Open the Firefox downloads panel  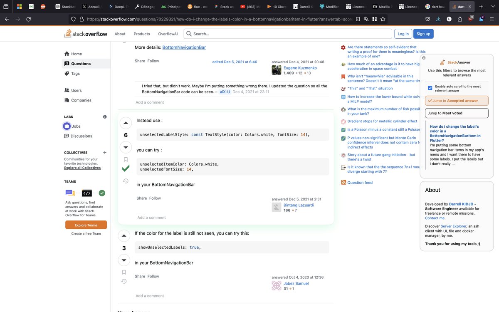point(438,19)
